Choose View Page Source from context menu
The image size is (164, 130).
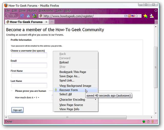[76, 105]
